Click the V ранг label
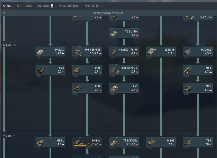Screen dimensions: 217x158 8,136
